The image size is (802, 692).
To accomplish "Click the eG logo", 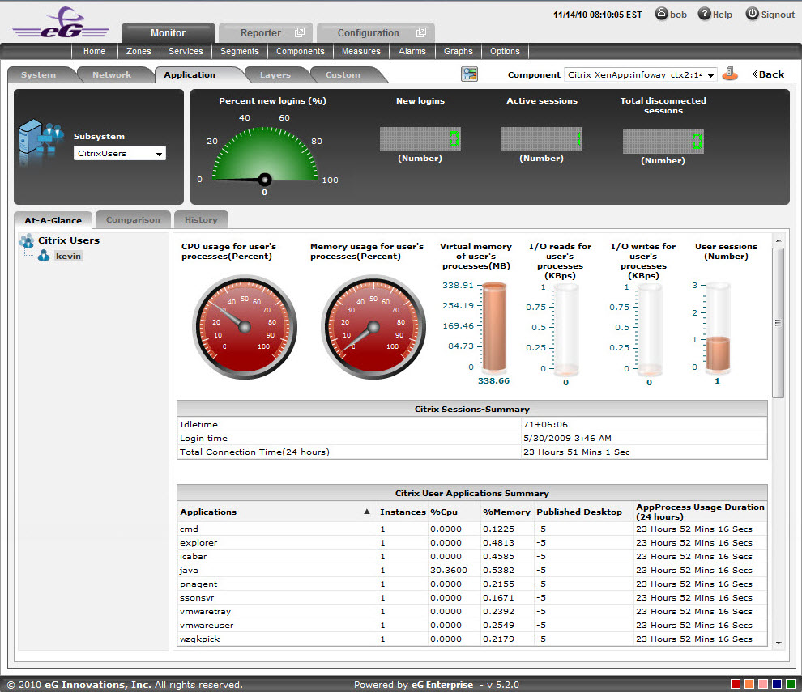I will (x=61, y=23).
